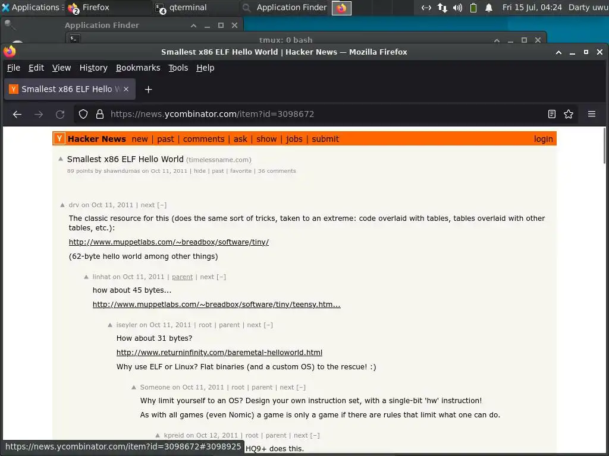The width and height of the screenshot is (609, 456).
Task: Open the jobs link
Action: [x=294, y=139]
